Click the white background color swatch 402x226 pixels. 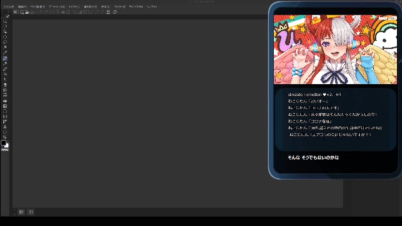[7, 146]
